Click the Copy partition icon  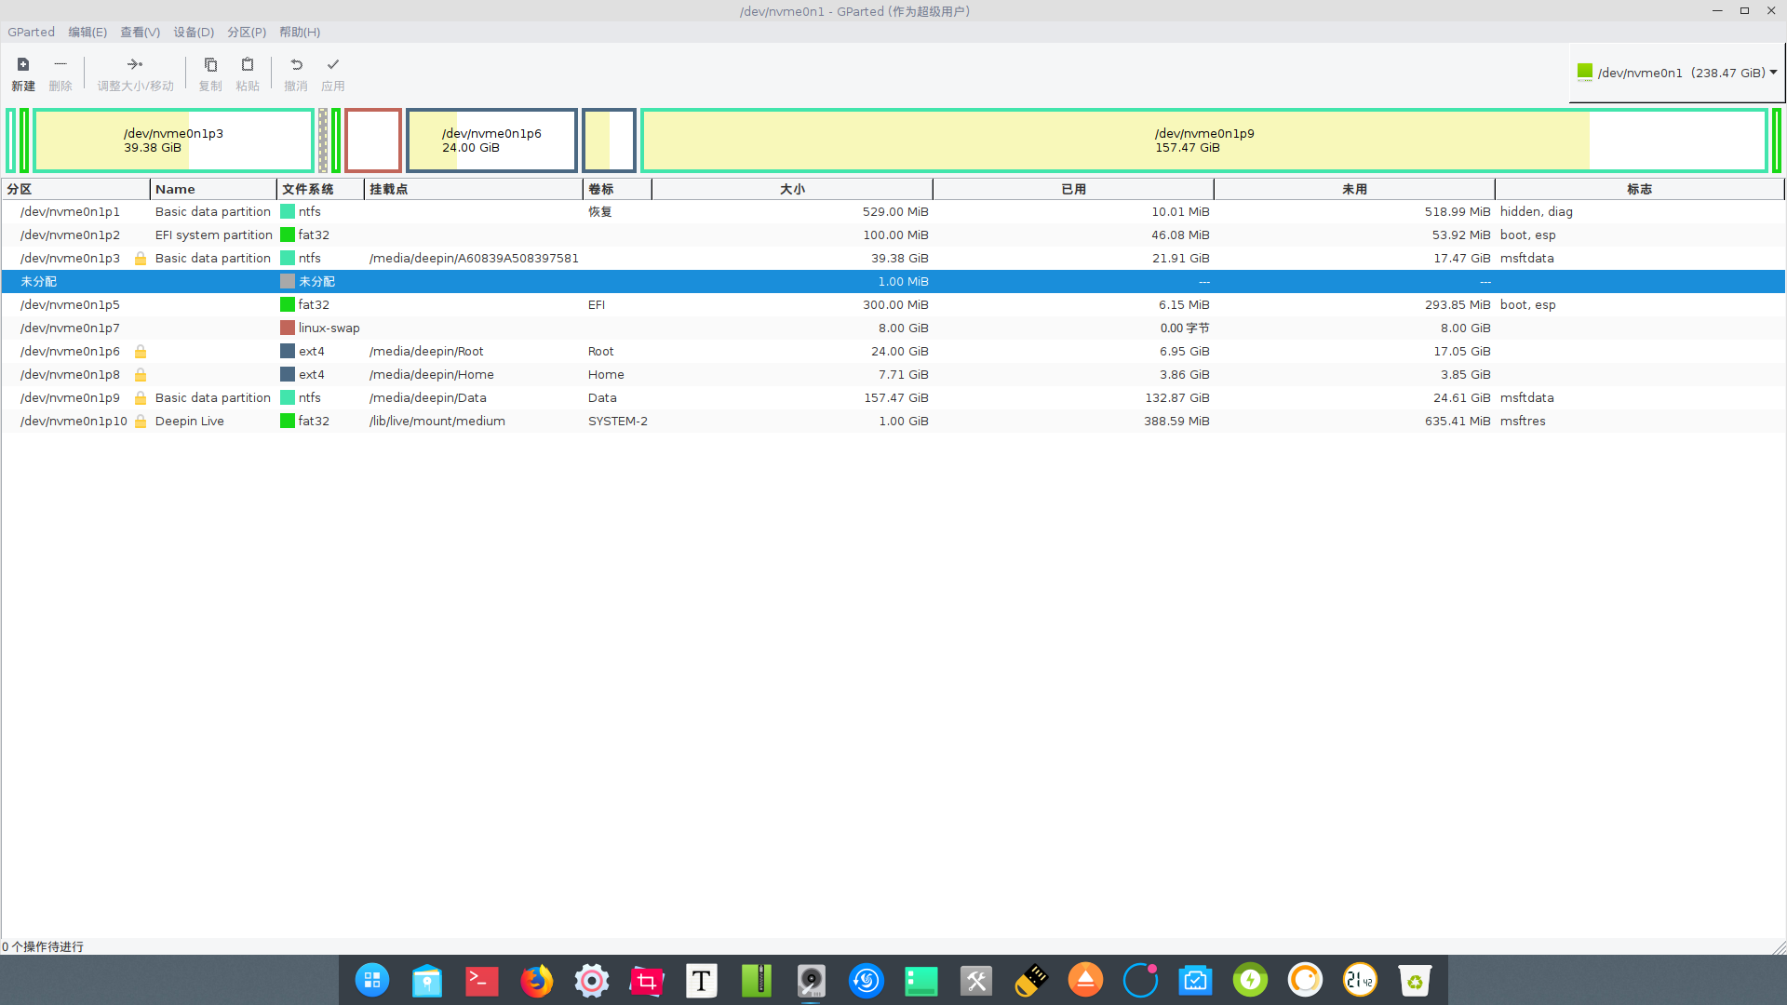click(x=210, y=65)
